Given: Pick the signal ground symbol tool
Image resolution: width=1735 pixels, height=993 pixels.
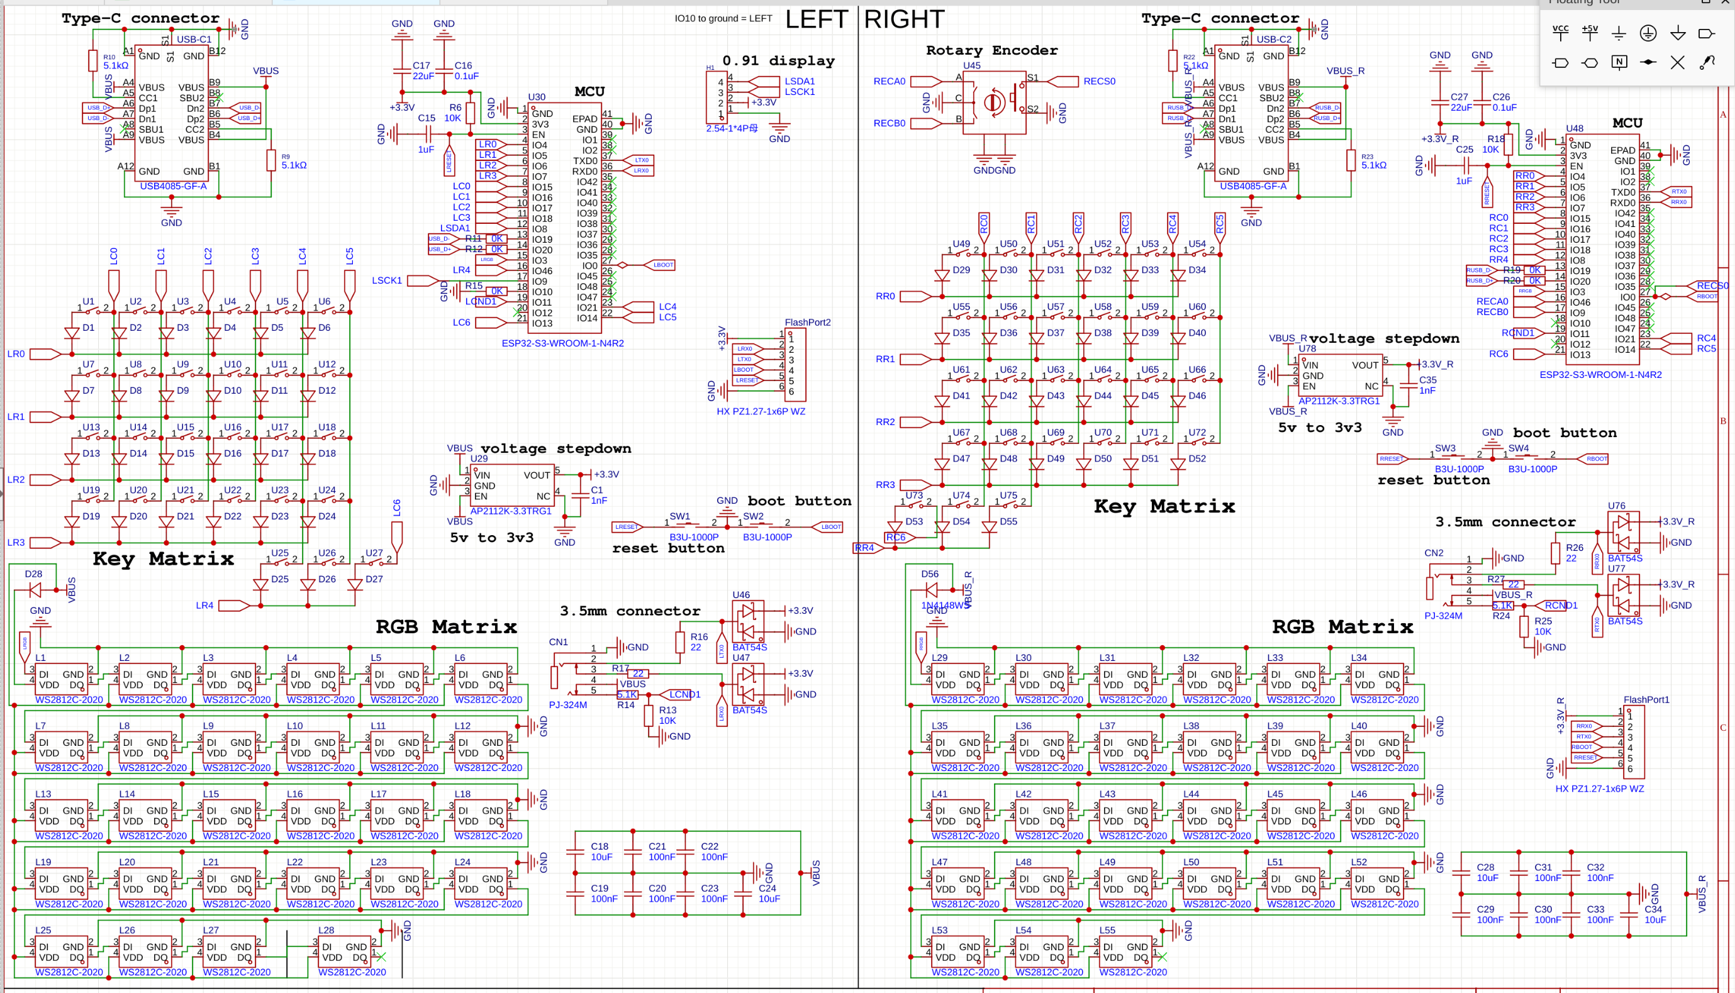Looking at the screenshot, I should 1619,33.
